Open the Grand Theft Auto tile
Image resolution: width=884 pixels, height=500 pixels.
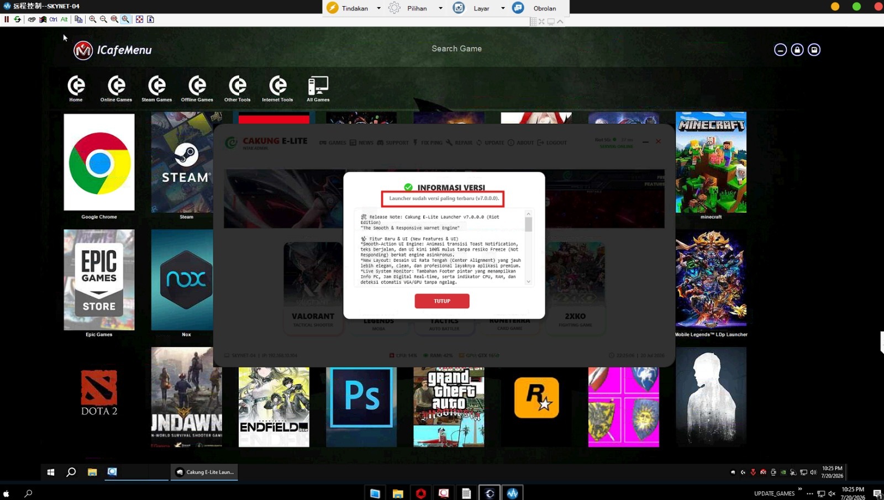click(x=449, y=407)
